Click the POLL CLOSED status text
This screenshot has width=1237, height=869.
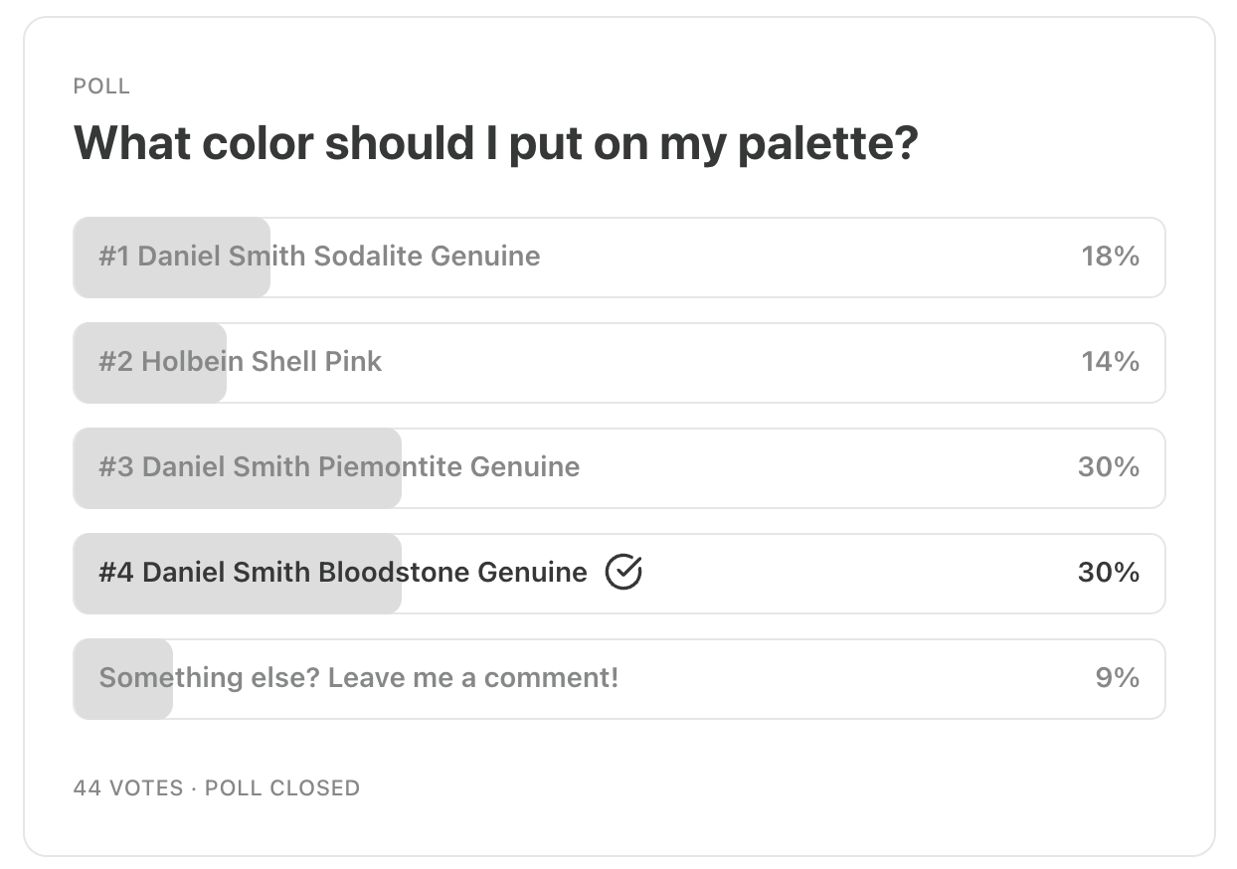pyautogui.click(x=282, y=788)
